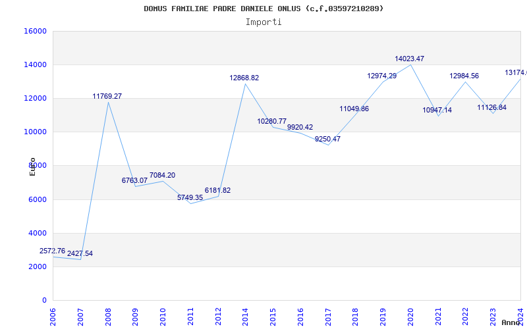Click the 10947.14 data label
This screenshot has width=527, height=329.
click(x=437, y=111)
